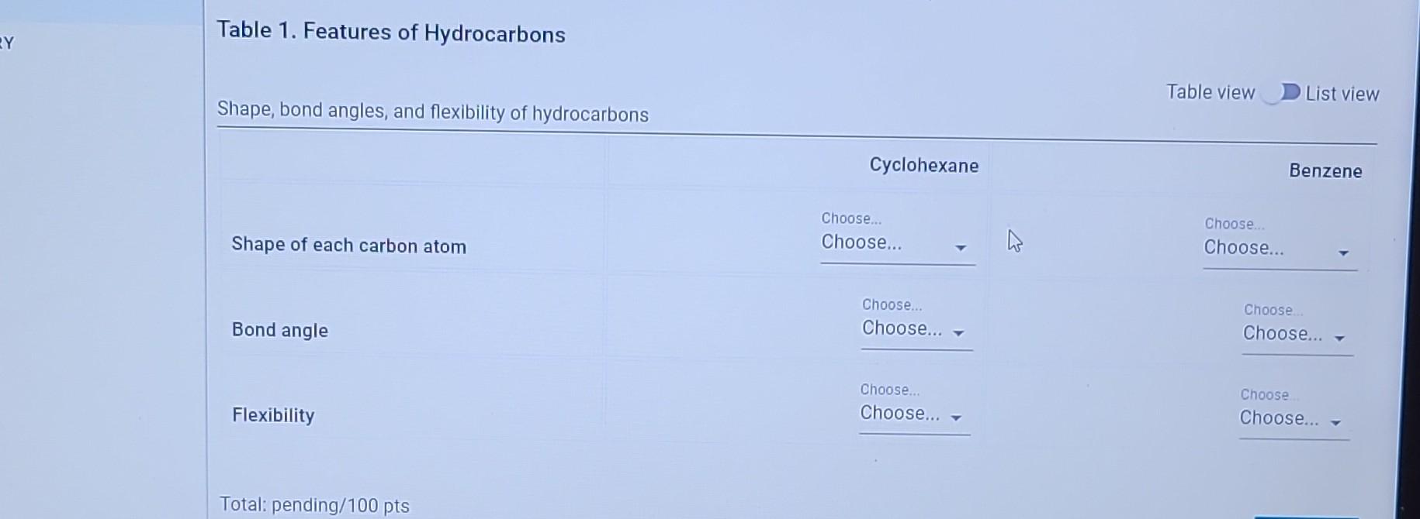Image resolution: width=1420 pixels, height=519 pixels.
Task: Click the Cyclohexane bond angle arrow
Action: pyautogui.click(x=958, y=333)
